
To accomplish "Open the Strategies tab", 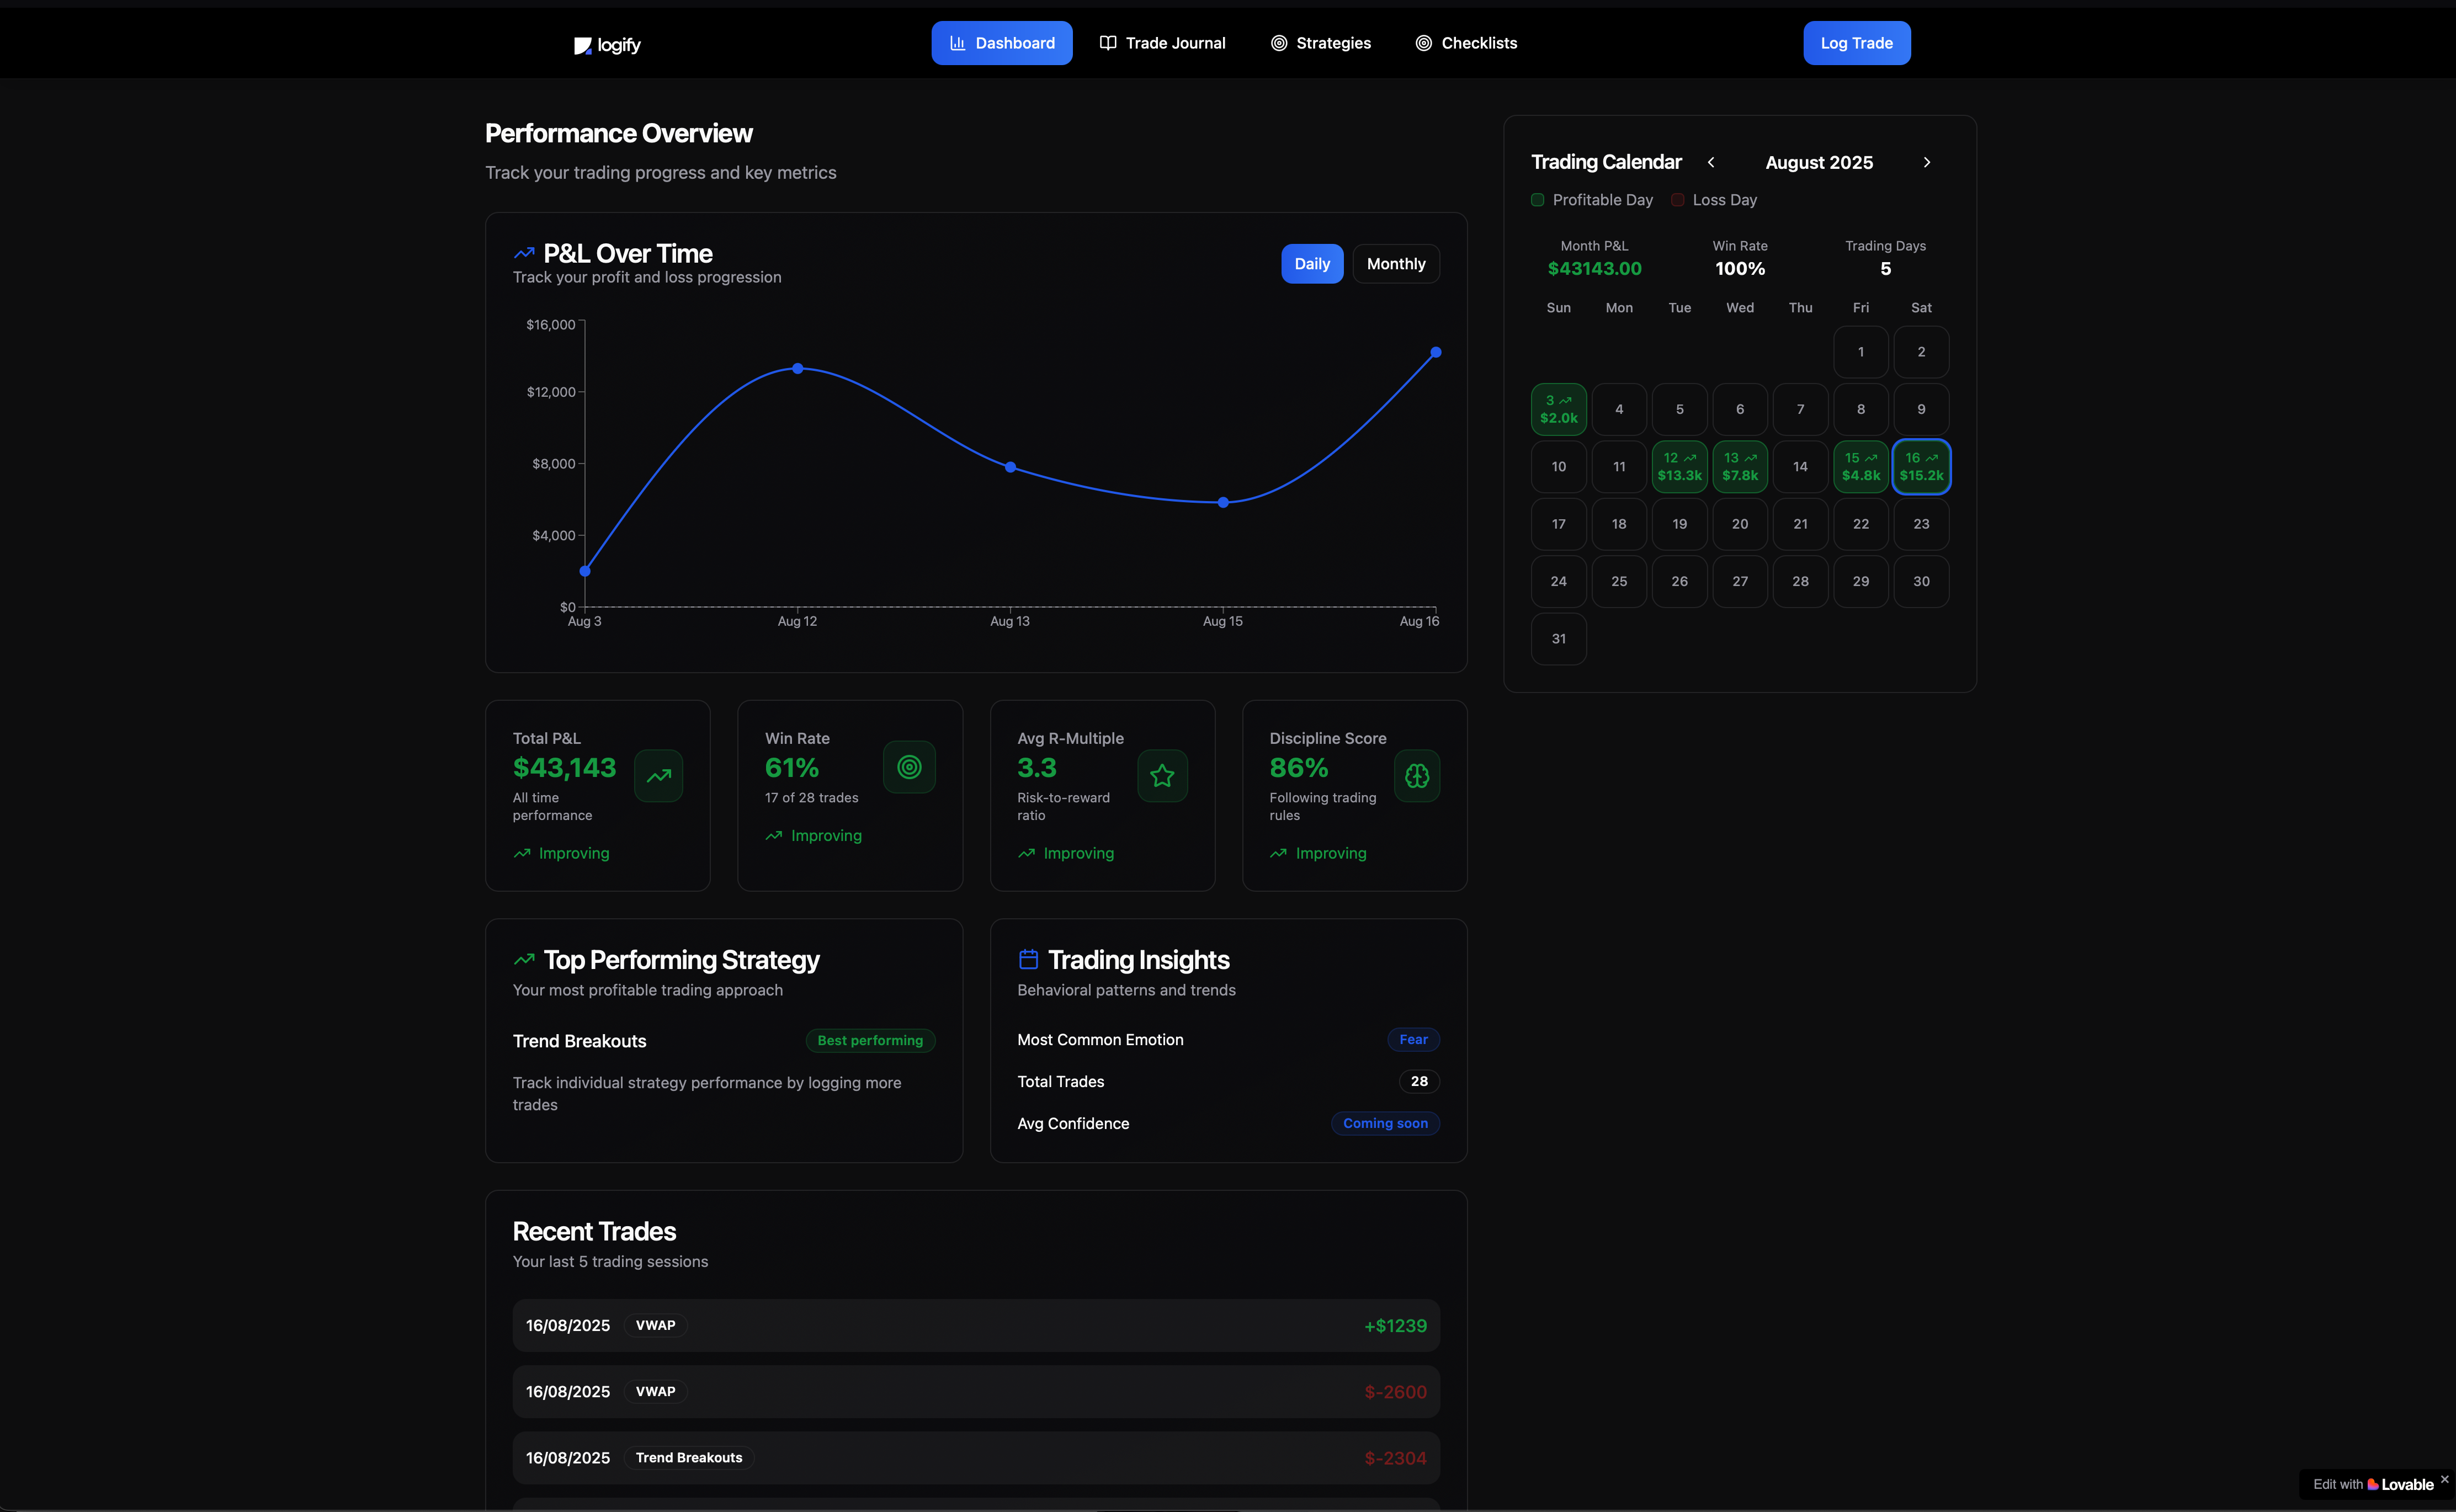I will 1320,43.
